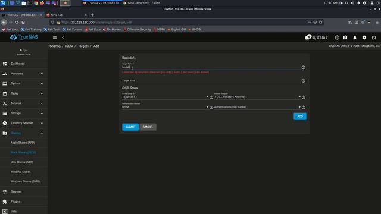The image size is (381, 214).
Task: Show help for Initiator Group ID
Action: (304, 97)
